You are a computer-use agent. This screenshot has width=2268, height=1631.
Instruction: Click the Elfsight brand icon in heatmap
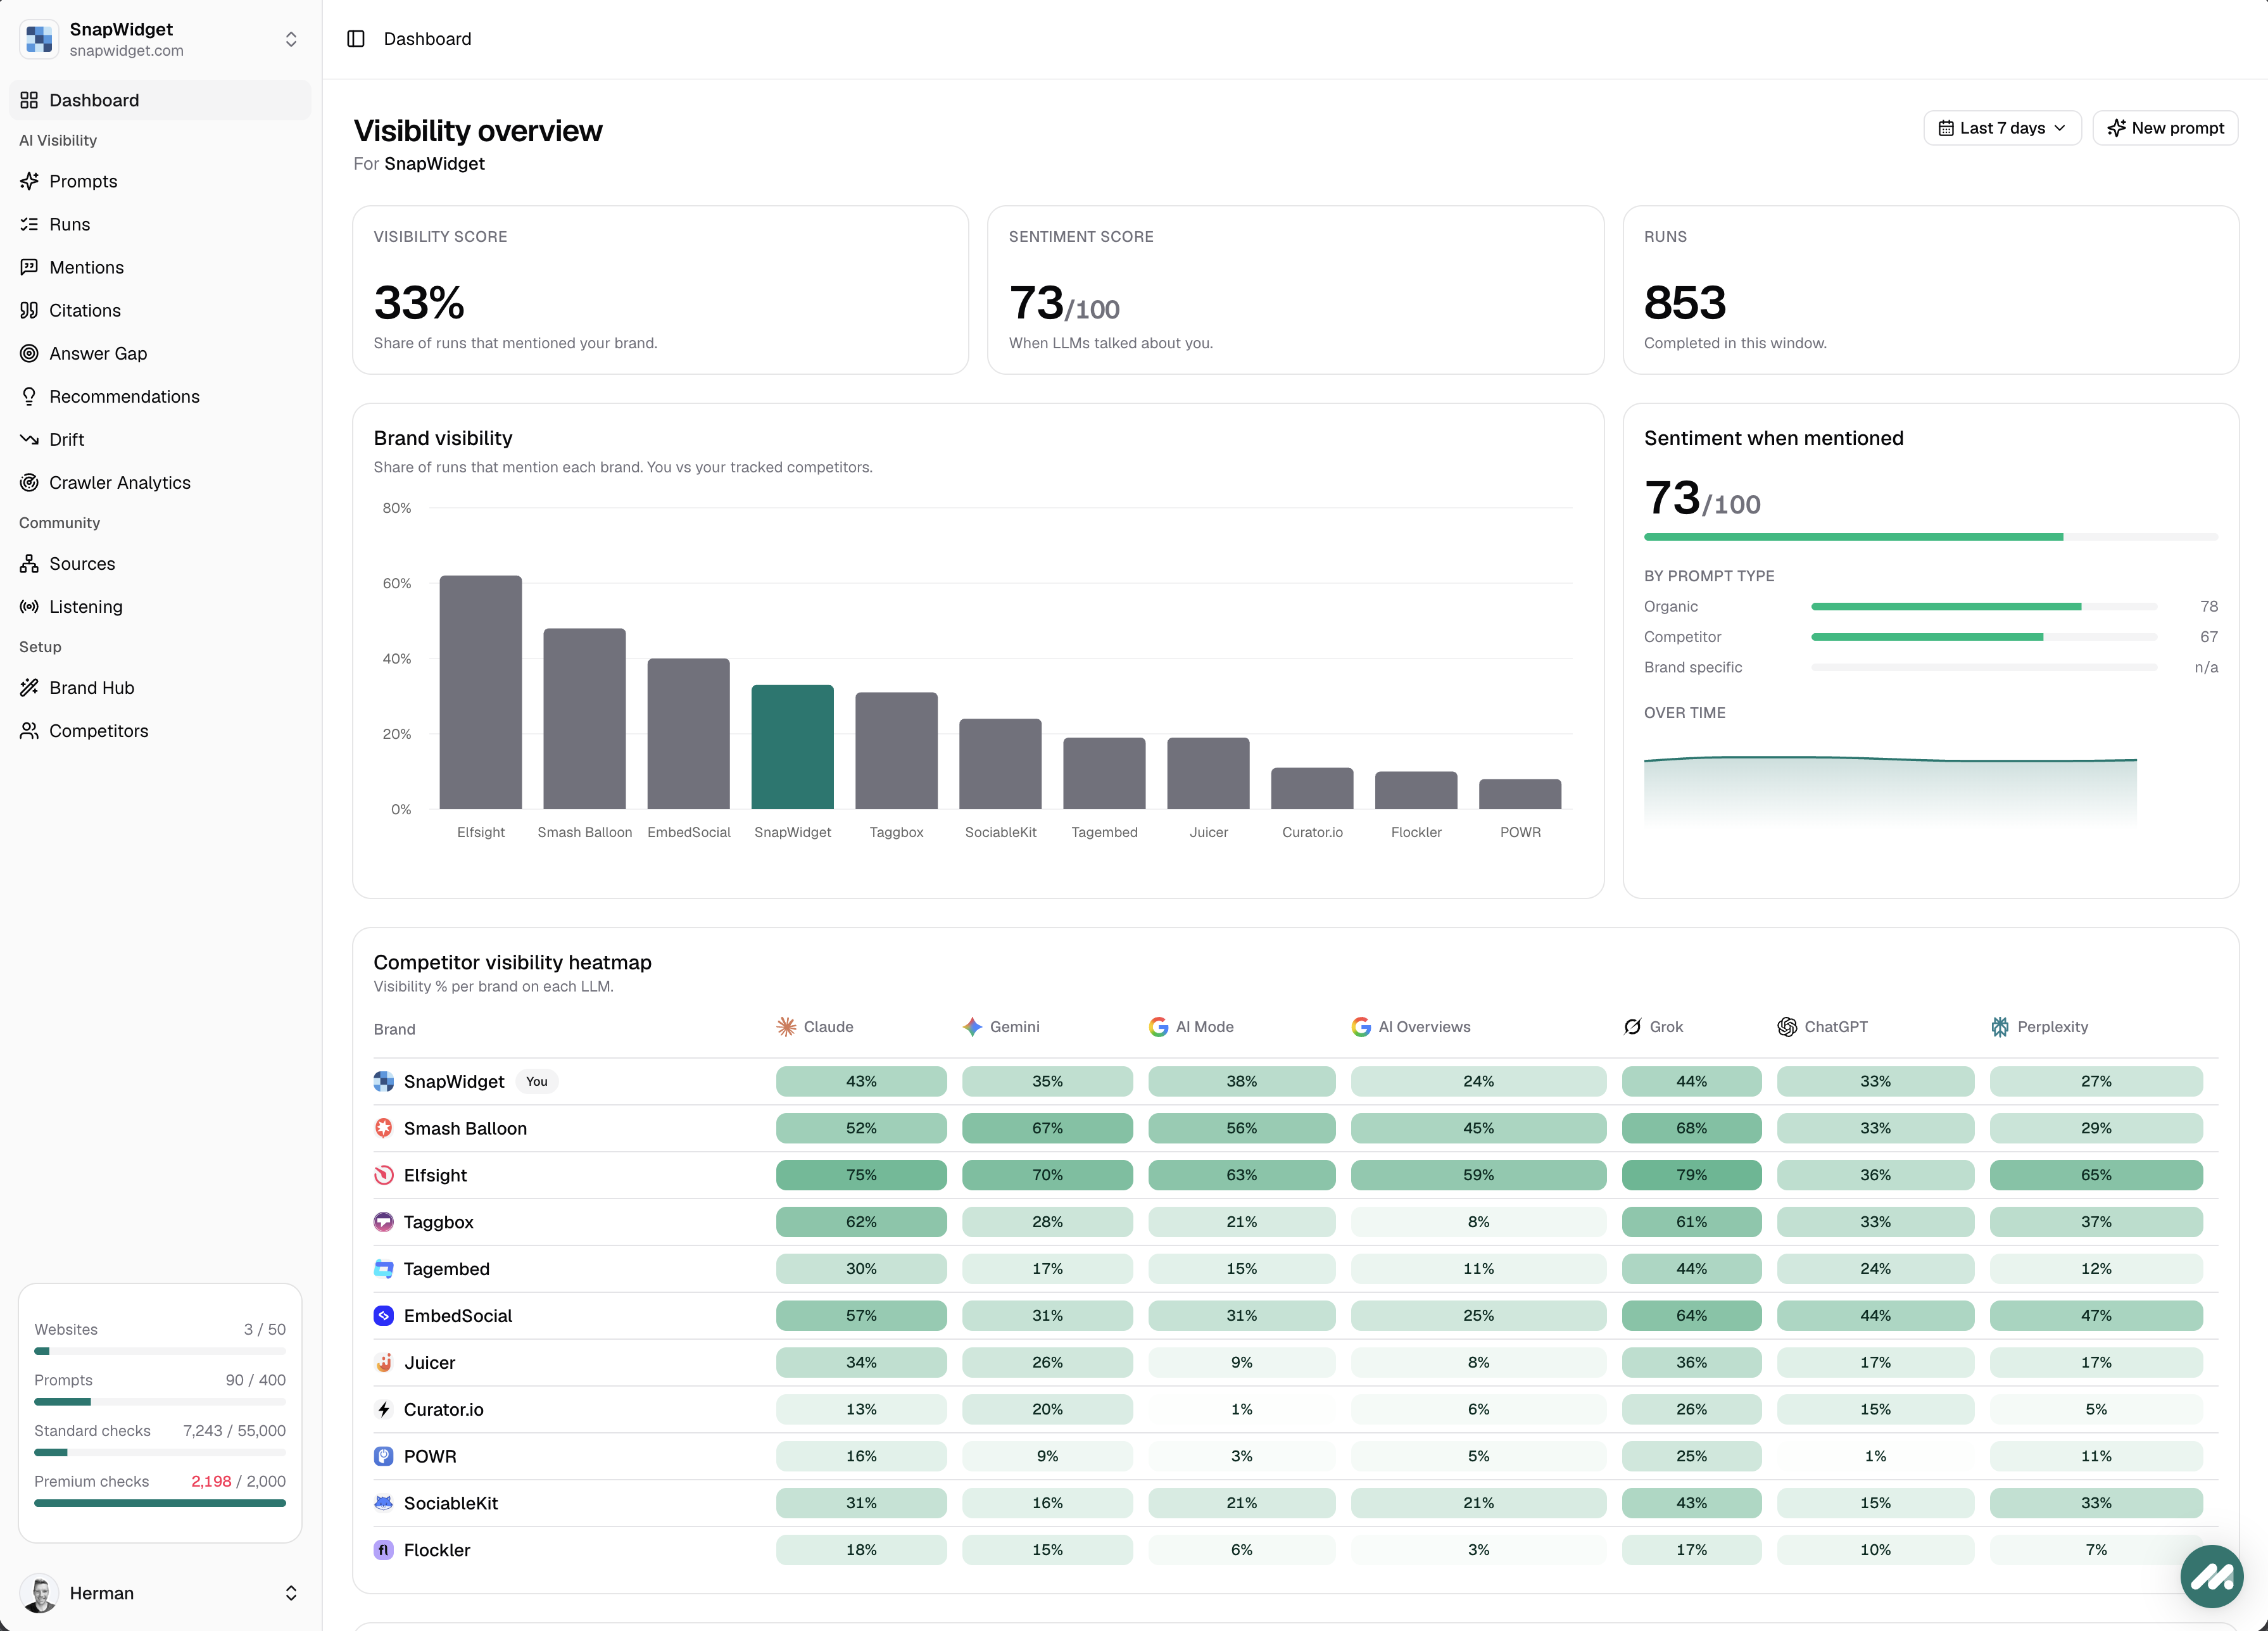click(x=384, y=1175)
